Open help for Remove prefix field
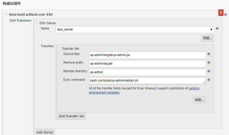This screenshot has width=229, height=135. 209,63
